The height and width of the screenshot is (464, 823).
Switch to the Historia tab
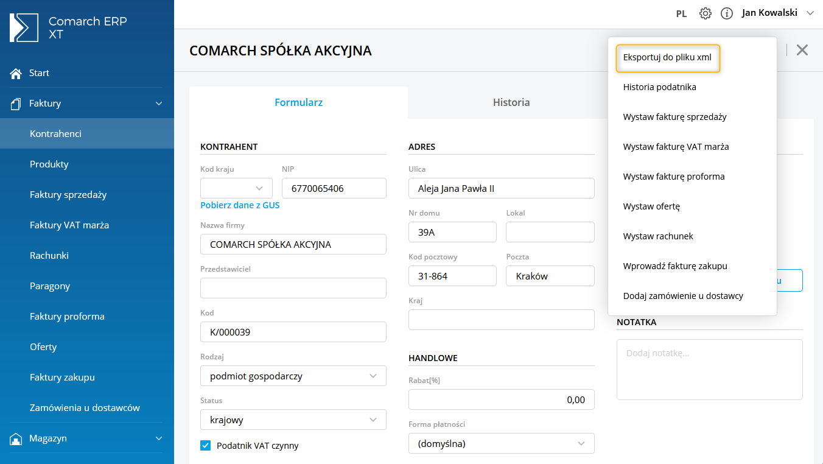(511, 102)
